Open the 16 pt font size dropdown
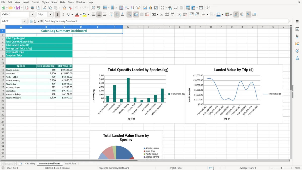 51,15
